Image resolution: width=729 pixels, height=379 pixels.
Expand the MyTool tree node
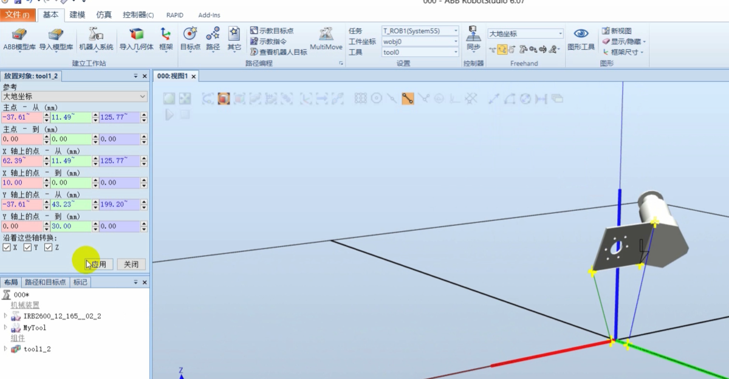pyautogui.click(x=5, y=327)
